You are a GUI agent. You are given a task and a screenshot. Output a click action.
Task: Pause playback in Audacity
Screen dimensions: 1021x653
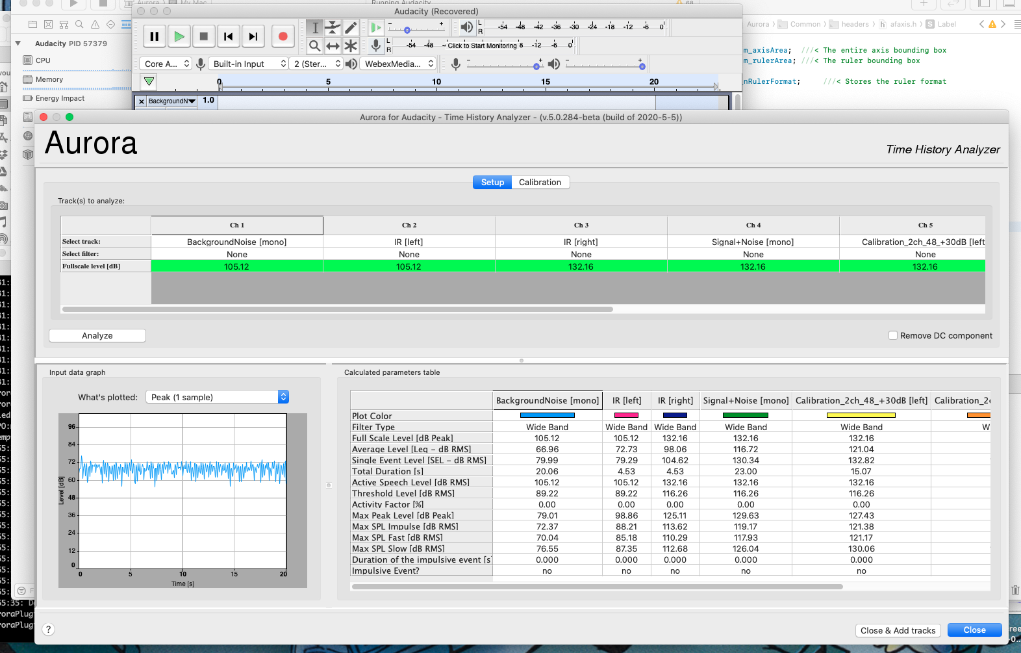(154, 36)
